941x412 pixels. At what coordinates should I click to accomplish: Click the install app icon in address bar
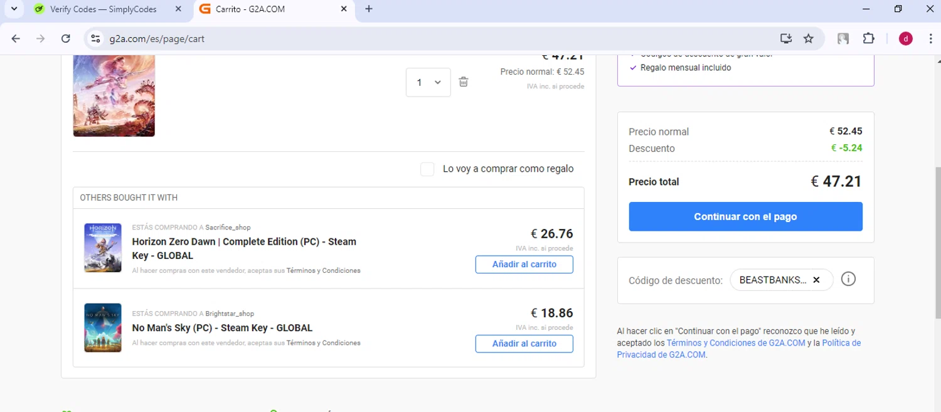coord(786,39)
